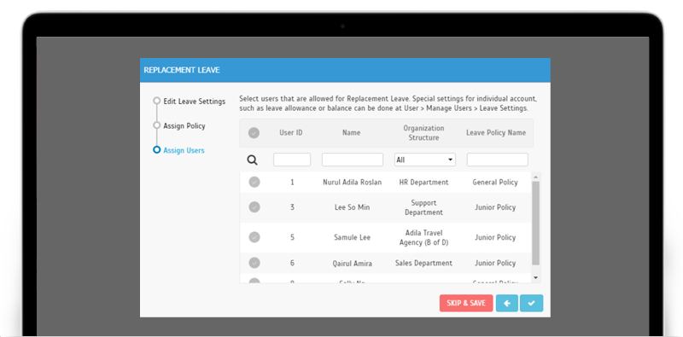Check the box for Samule Lee

click(x=254, y=237)
